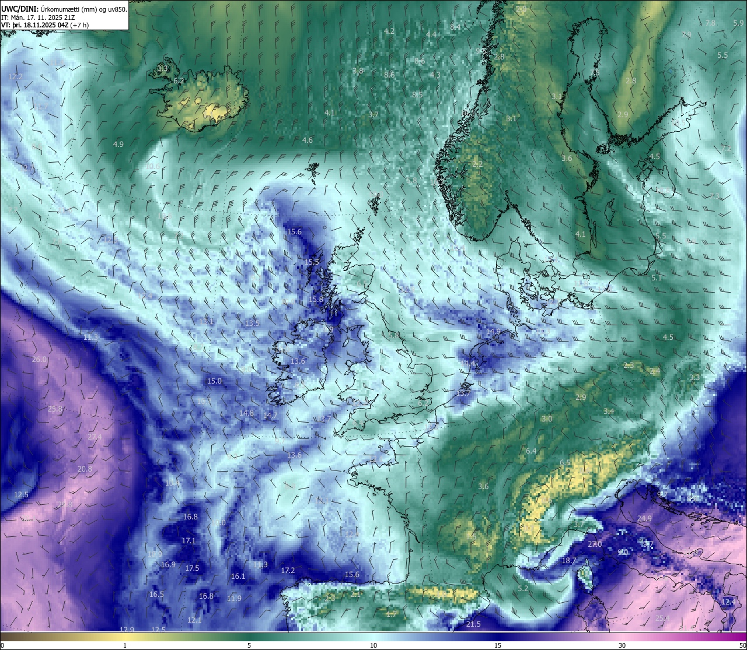Click the value 5.1 near the Baltic coast
The height and width of the screenshot is (650, 747).
657,278
